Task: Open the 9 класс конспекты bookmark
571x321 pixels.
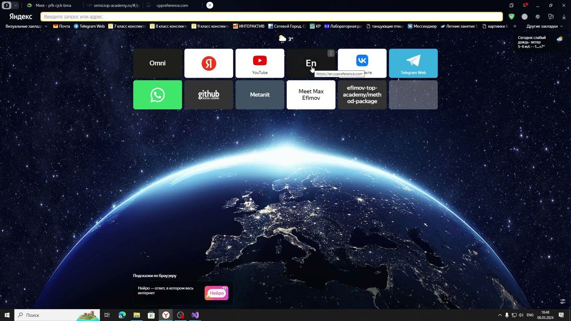Action: click(x=210, y=26)
